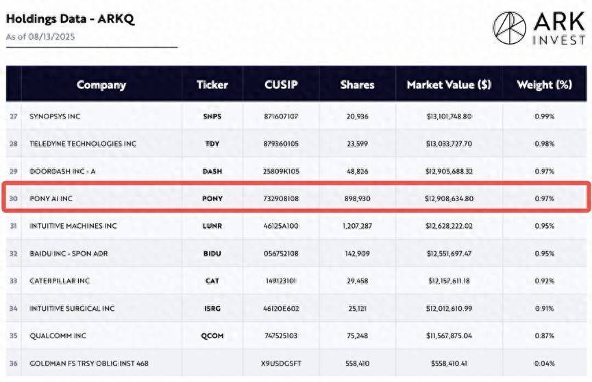592x382 pixels.
Task: Click the 0.98% weight value
Action: (545, 144)
